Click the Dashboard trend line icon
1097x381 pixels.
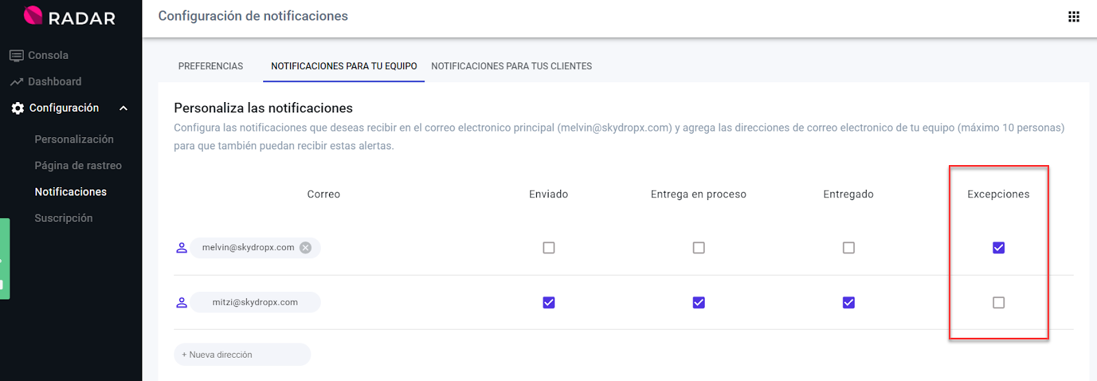(x=16, y=82)
